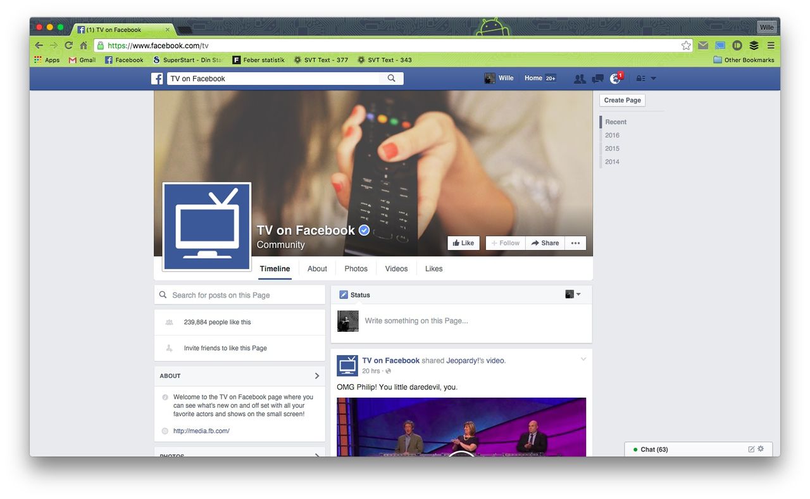Expand the PHOTOS section arrow
Viewport: 810px width, 499px height.
317,454
